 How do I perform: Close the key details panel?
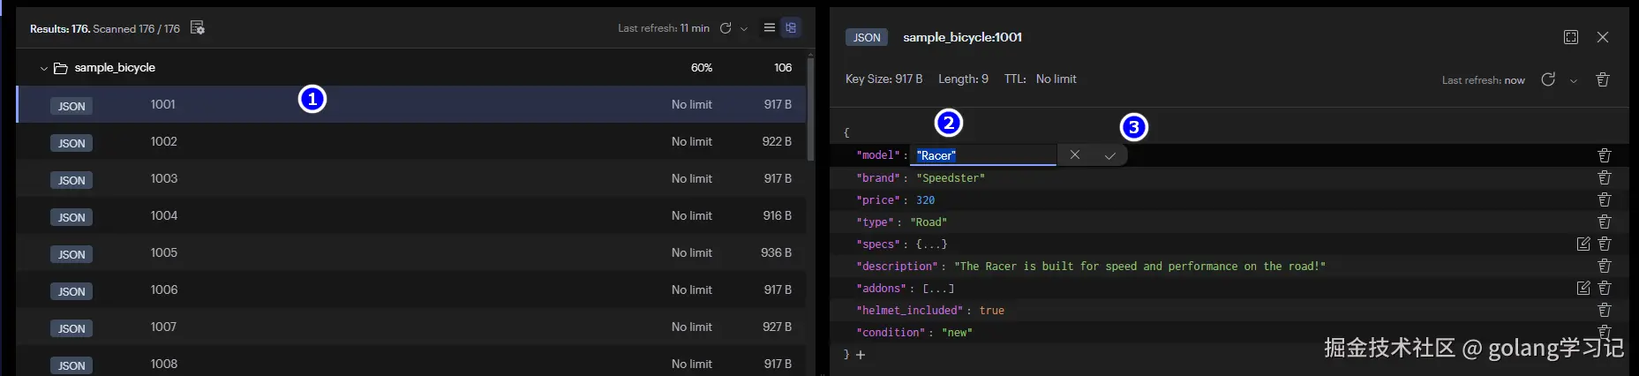tap(1603, 37)
